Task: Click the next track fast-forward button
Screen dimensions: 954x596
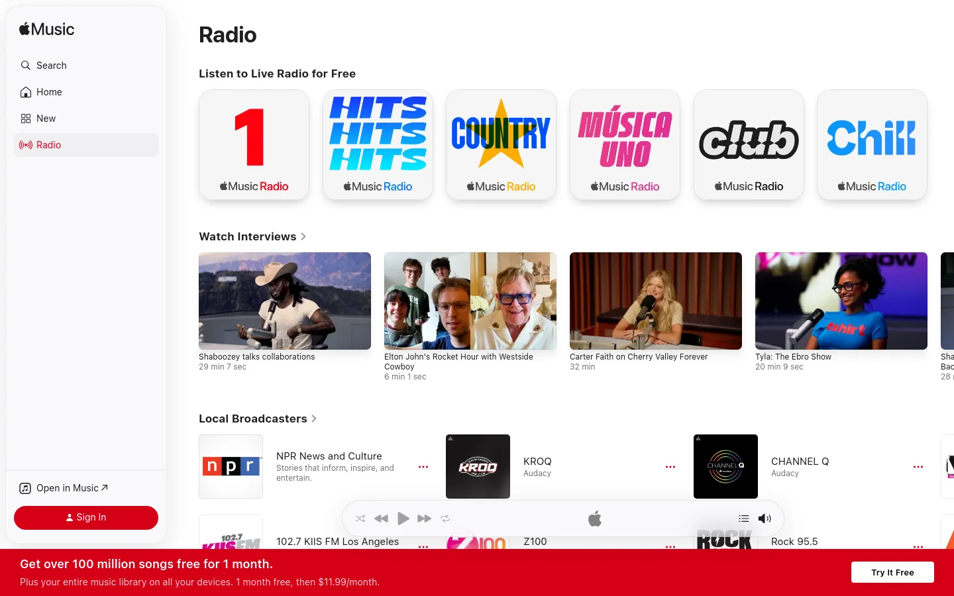Action: tap(425, 519)
